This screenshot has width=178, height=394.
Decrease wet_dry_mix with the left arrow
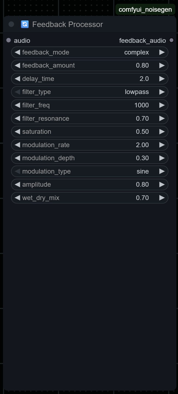point(17,198)
